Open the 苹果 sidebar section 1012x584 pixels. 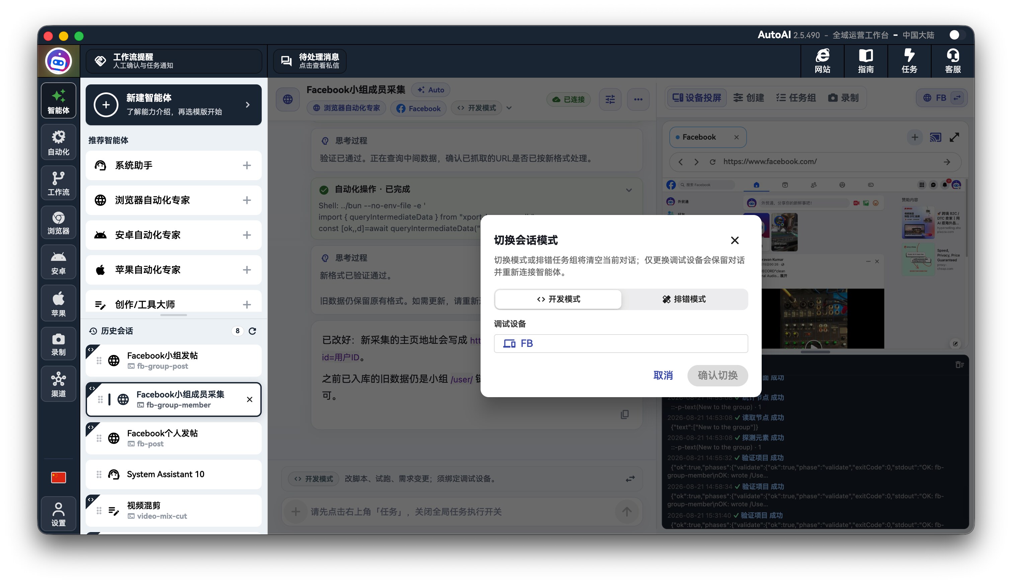(59, 303)
